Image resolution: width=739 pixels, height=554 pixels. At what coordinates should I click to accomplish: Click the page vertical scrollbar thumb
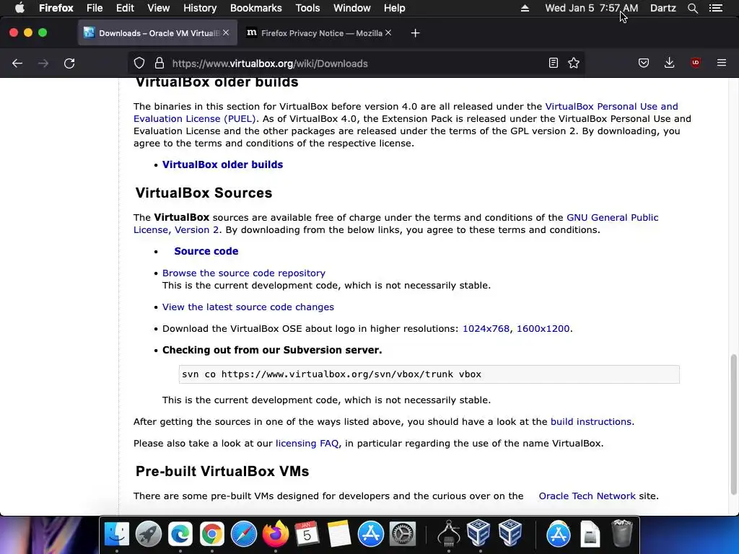click(x=733, y=424)
